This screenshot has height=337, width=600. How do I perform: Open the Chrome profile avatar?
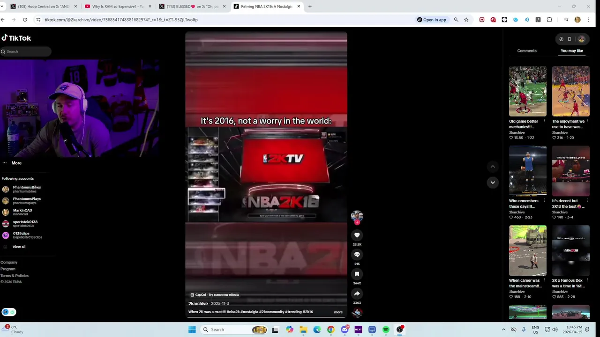(577, 20)
